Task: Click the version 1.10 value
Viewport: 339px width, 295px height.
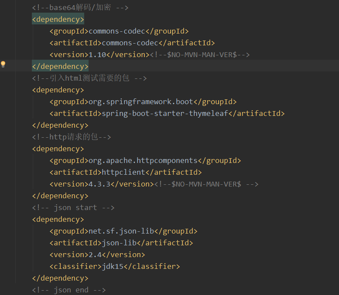Action: coord(97,54)
